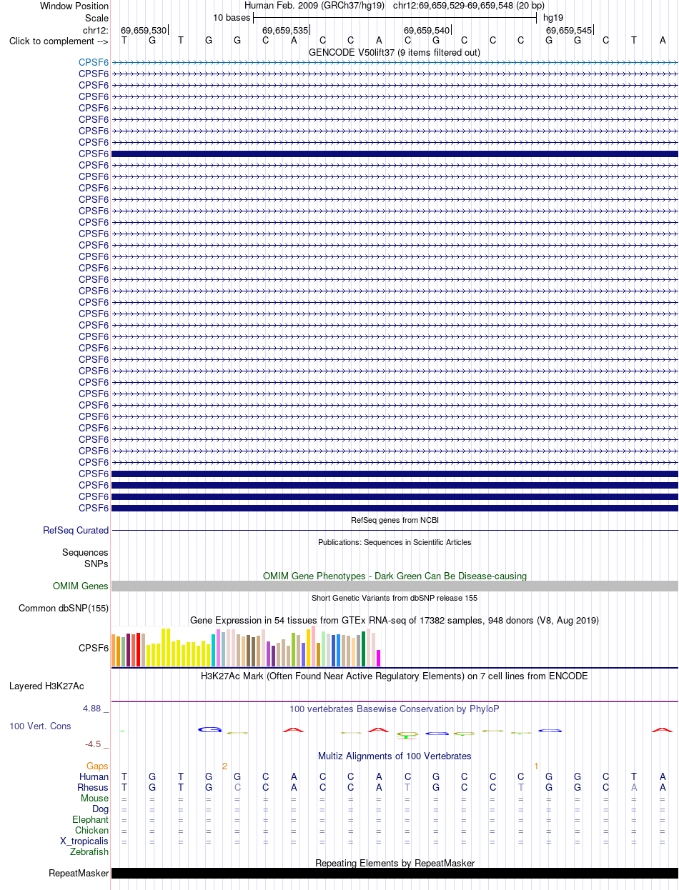This screenshot has width=679, height=890.
Task: Click position marker 69,659,535
Action: tap(286, 30)
